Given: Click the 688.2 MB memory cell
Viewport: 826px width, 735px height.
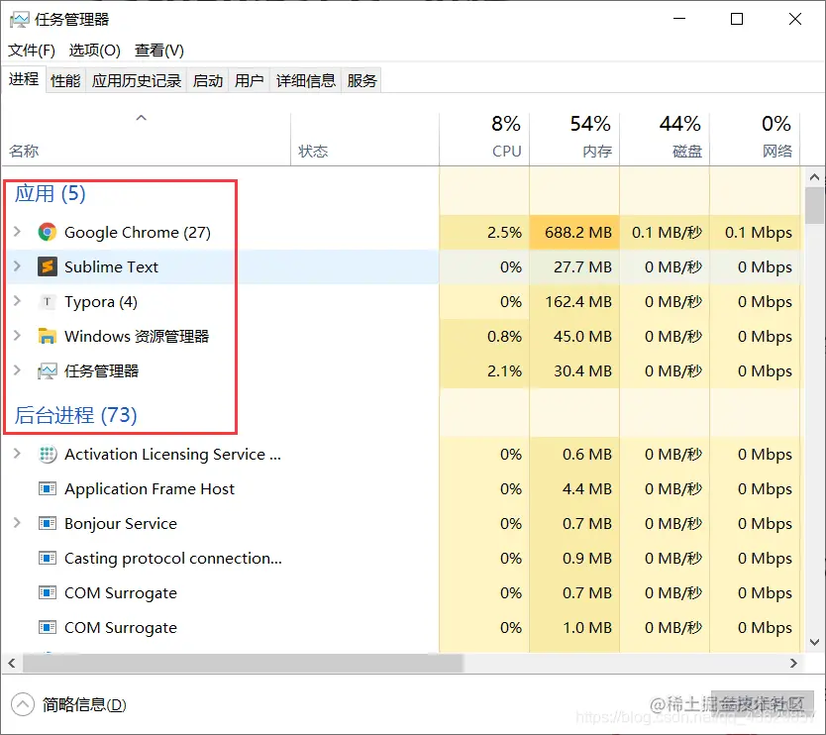Looking at the screenshot, I should click(x=574, y=233).
